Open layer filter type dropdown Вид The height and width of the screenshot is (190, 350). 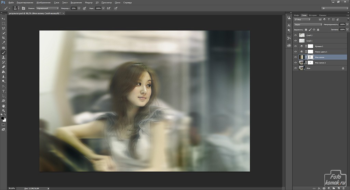pyautogui.click(x=302, y=20)
